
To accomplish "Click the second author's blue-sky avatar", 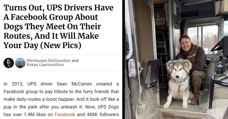I will click(x=20, y=63).
